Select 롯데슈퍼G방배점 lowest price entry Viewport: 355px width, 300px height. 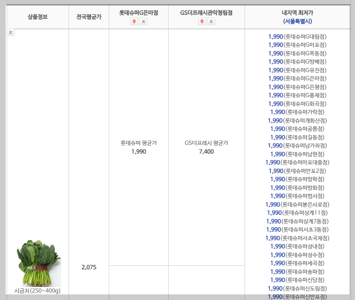[x=298, y=62]
